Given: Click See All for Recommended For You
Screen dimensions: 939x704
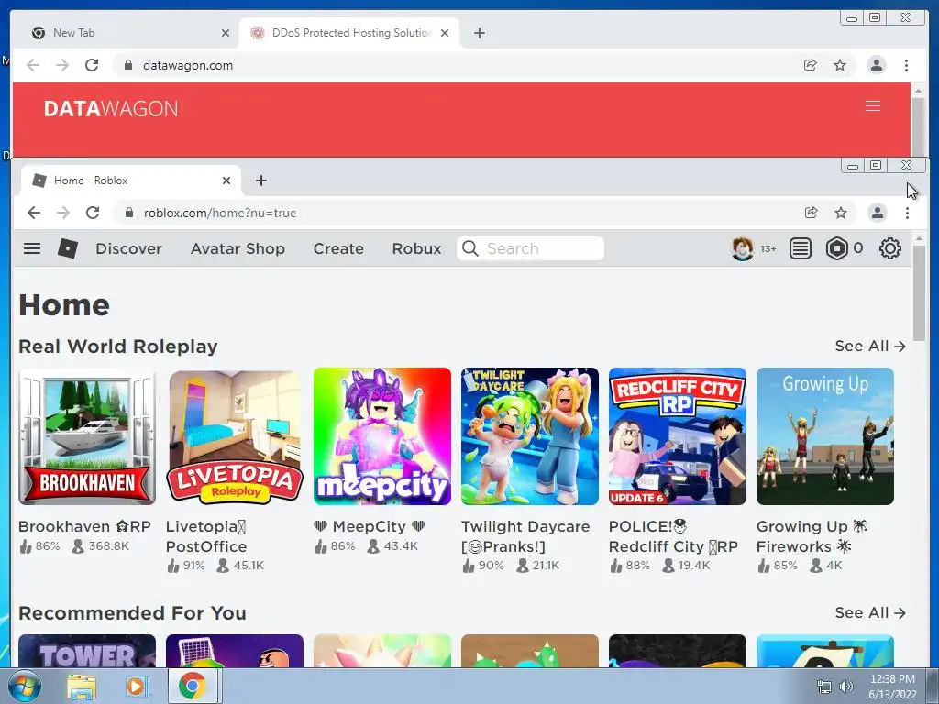Looking at the screenshot, I should click(x=870, y=613).
